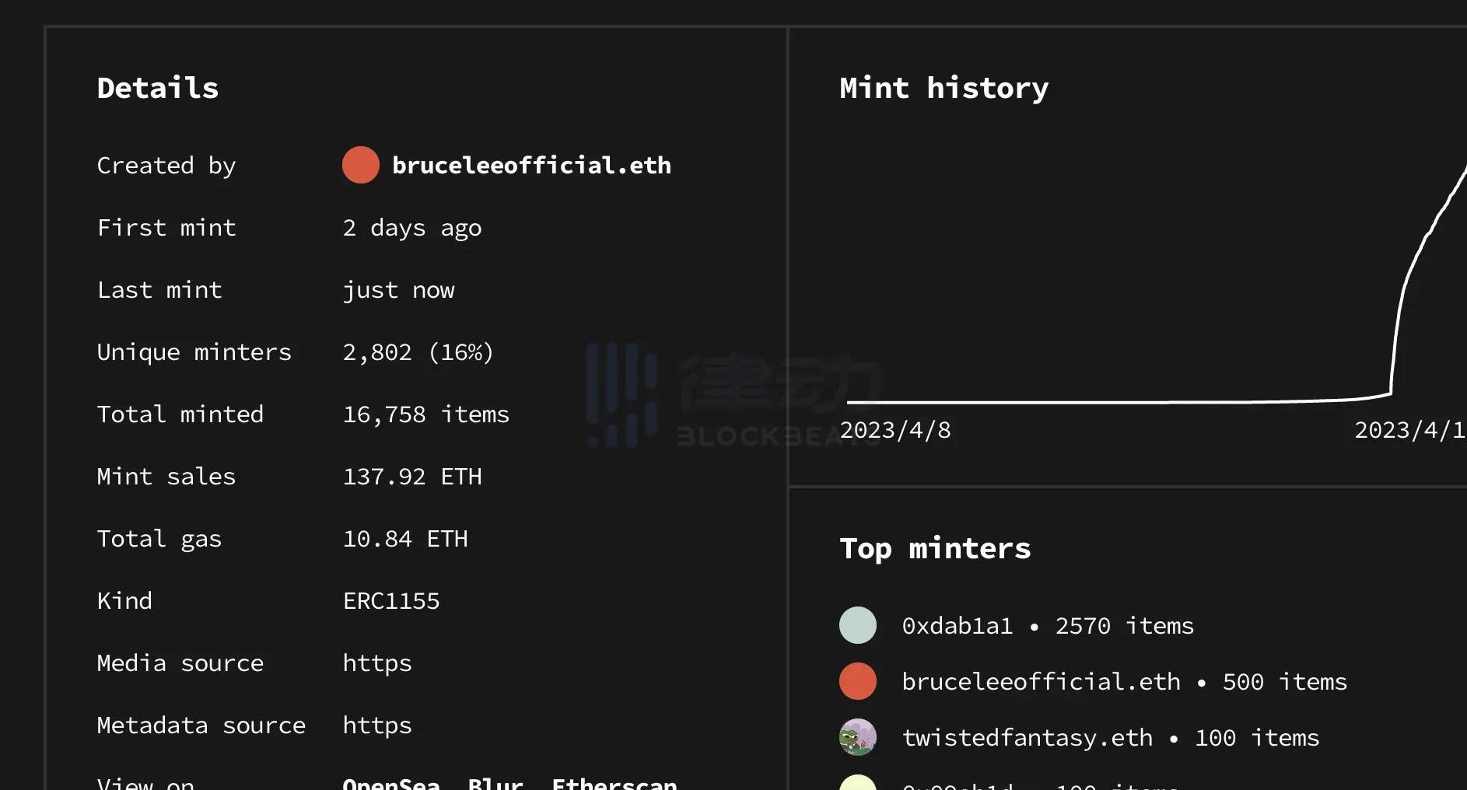The width and height of the screenshot is (1467, 790).
Task: Click the Details heading
Action: [x=158, y=88]
